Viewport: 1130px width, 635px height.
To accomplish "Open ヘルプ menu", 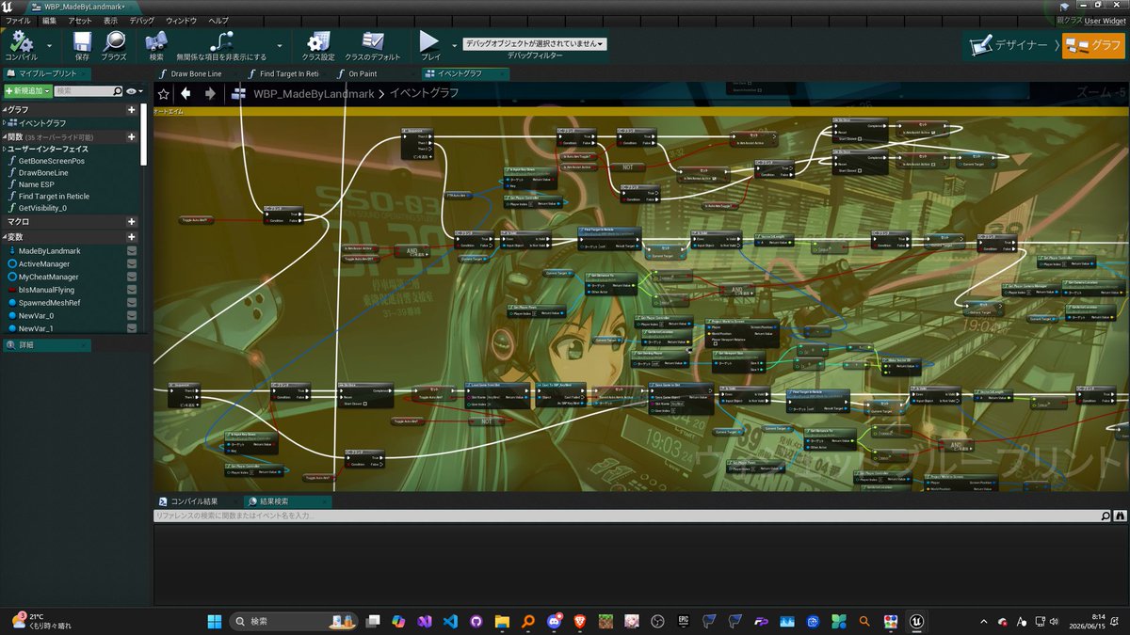I will point(218,20).
